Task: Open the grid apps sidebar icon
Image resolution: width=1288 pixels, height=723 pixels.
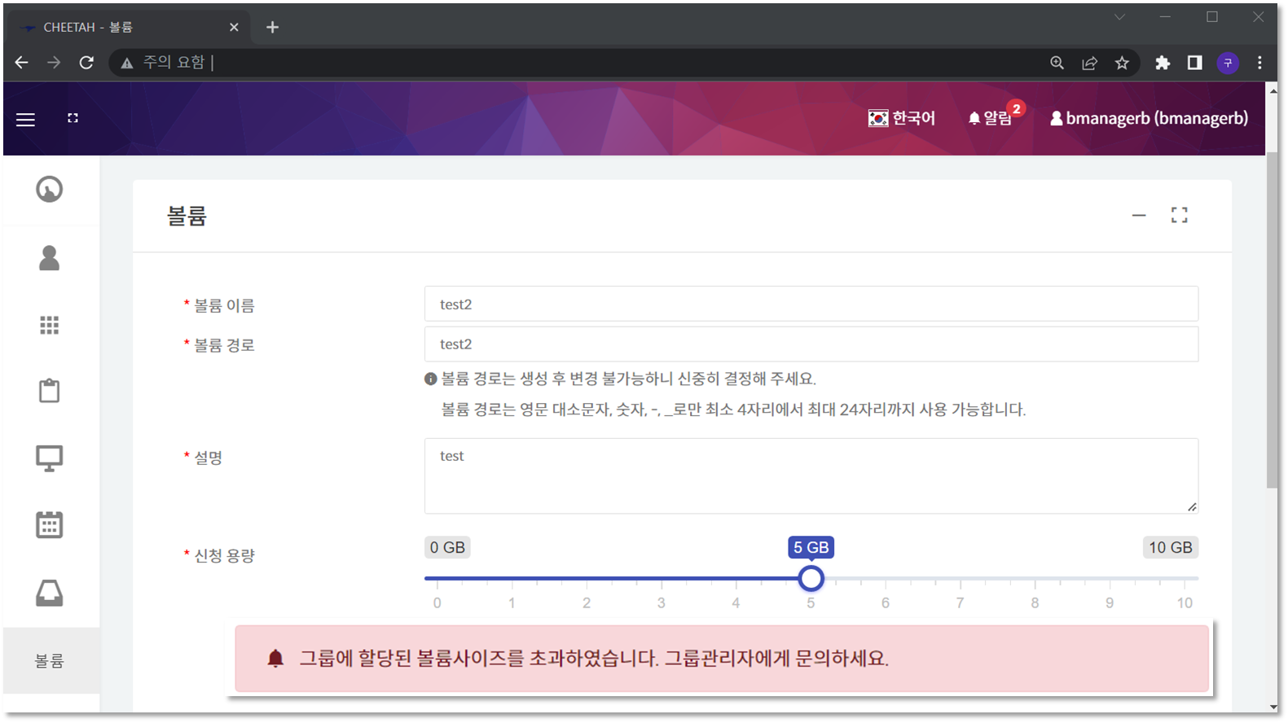Action: (x=50, y=326)
